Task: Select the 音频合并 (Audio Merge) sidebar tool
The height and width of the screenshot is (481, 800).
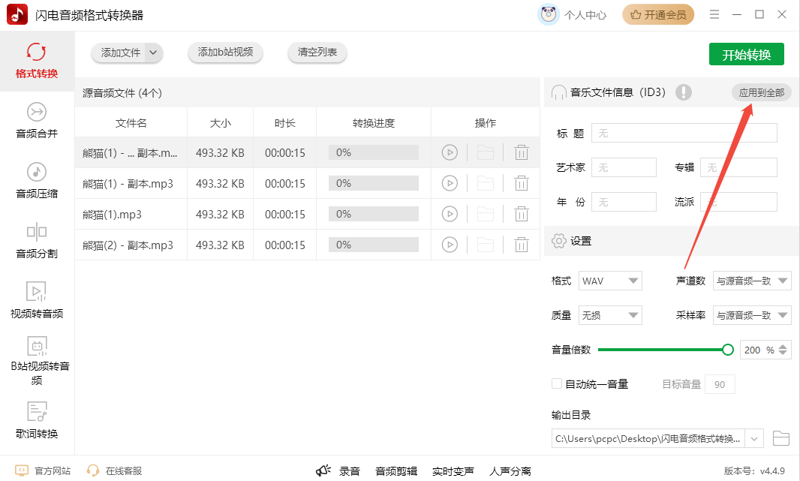Action: point(37,120)
